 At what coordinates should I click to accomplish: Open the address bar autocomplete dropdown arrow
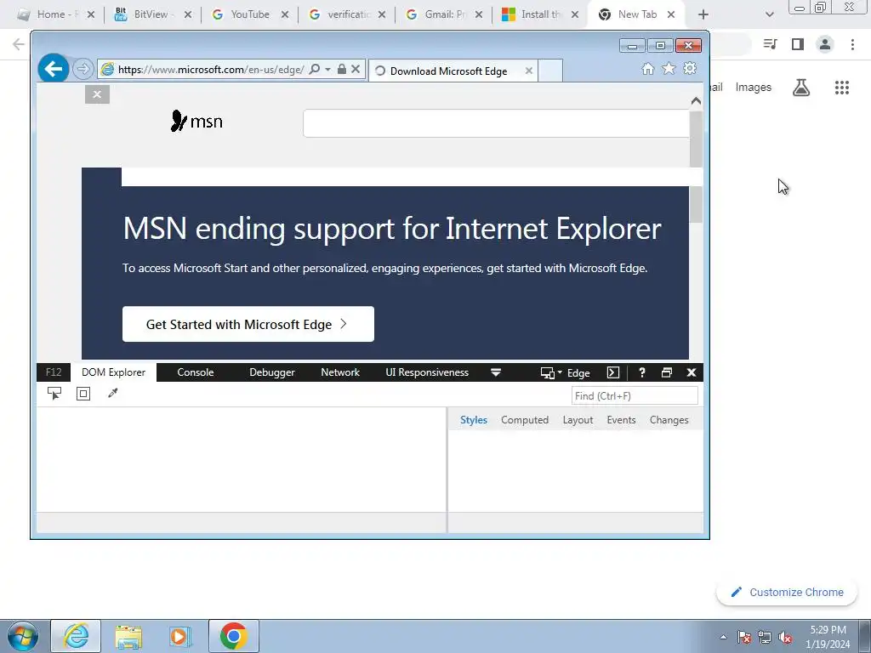pyautogui.click(x=327, y=69)
